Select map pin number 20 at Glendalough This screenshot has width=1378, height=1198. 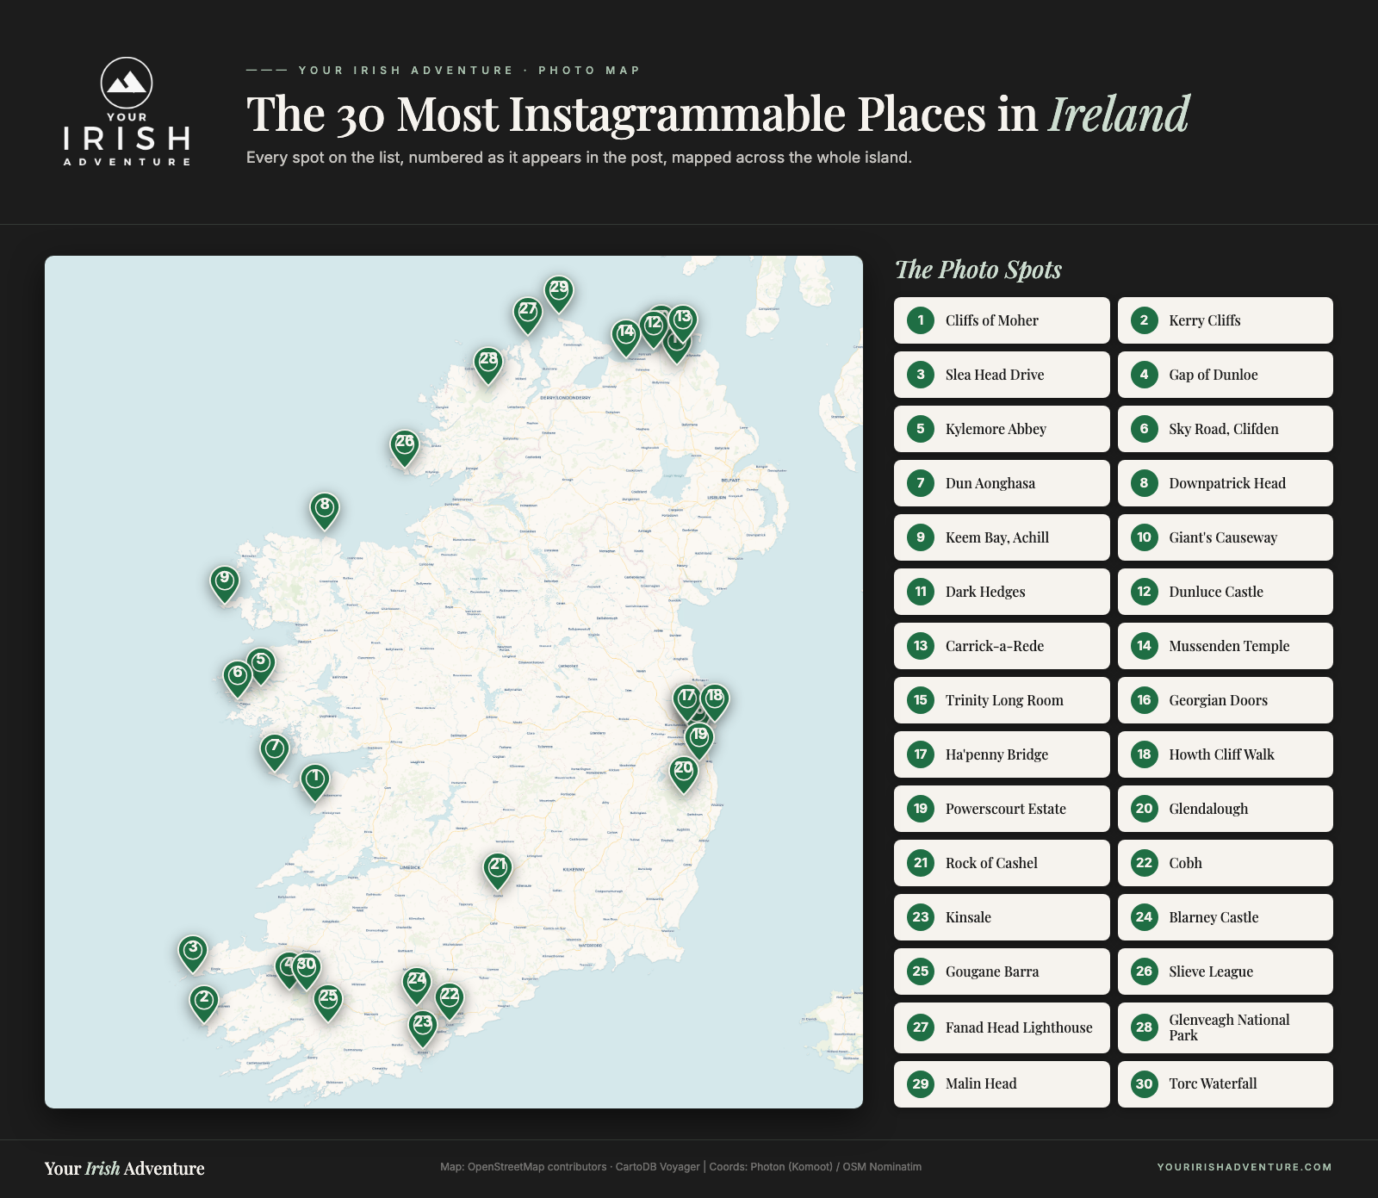point(684,773)
